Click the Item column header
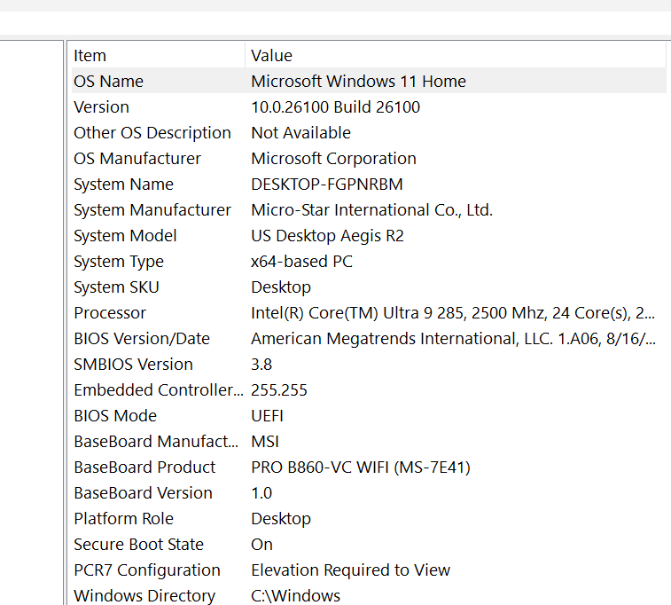This screenshot has height=605, width=671. (x=90, y=56)
